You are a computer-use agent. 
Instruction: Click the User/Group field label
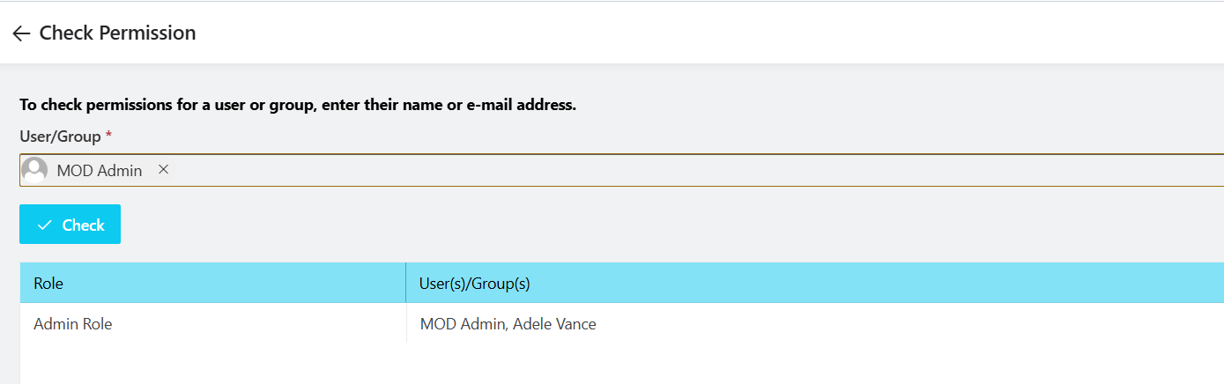tap(60, 137)
